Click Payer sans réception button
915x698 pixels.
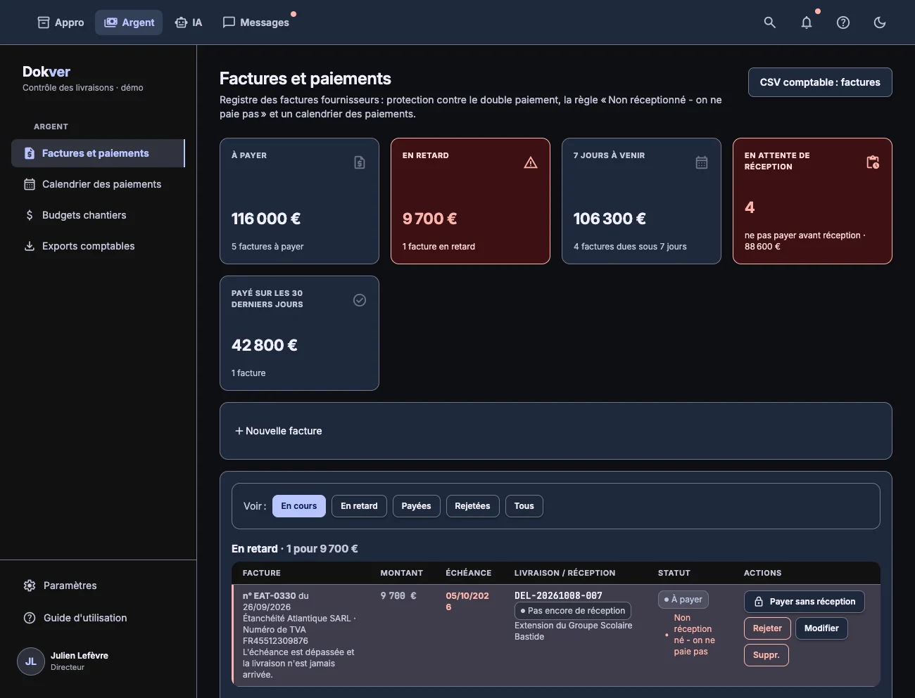coord(804,602)
